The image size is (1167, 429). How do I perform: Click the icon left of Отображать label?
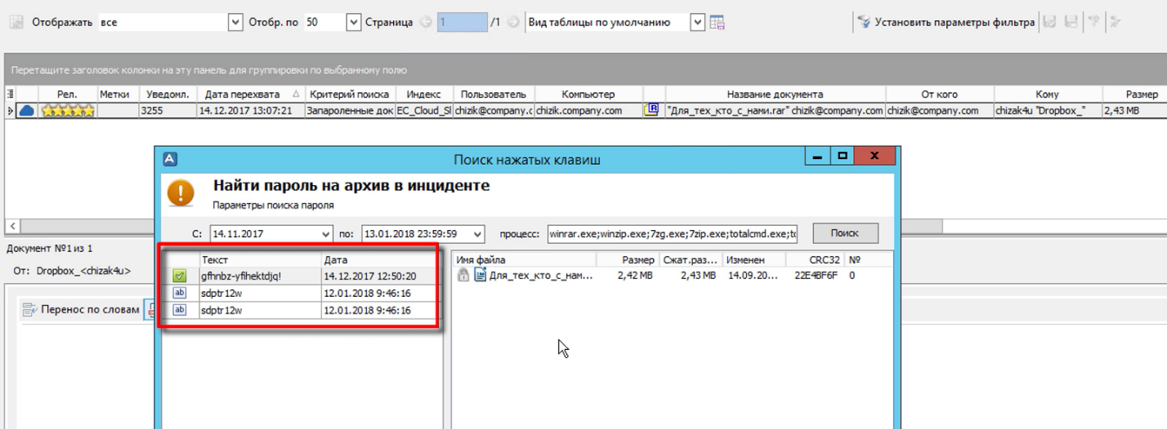click(x=16, y=23)
